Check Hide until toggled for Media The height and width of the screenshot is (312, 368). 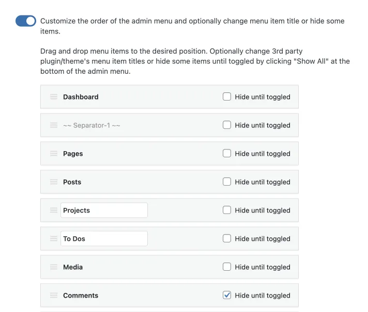pos(227,267)
